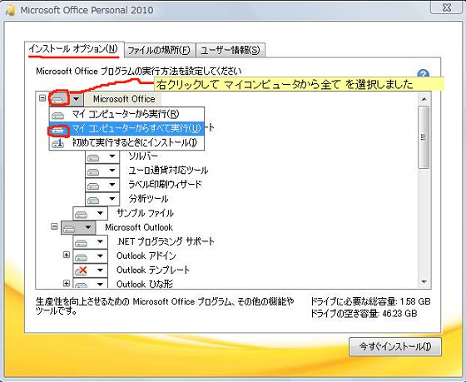This screenshot has height=382, width=466.
Task: Switch to ファイルの場所(F) tab
Action: point(160,50)
